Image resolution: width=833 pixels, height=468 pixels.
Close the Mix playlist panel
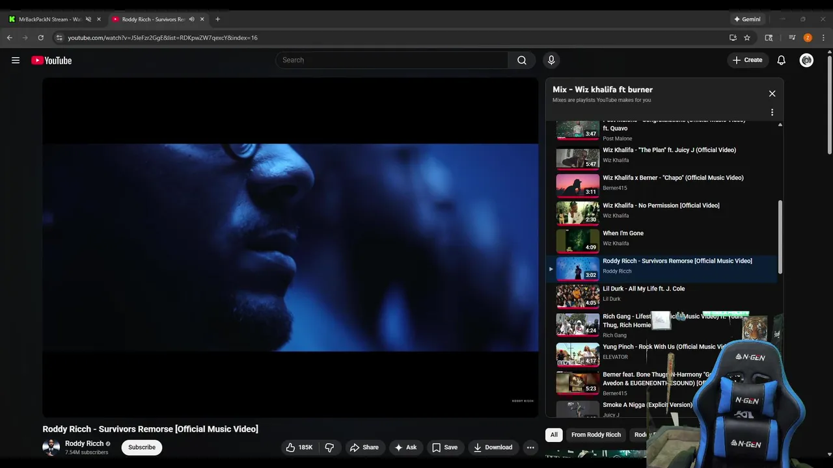[x=772, y=94]
